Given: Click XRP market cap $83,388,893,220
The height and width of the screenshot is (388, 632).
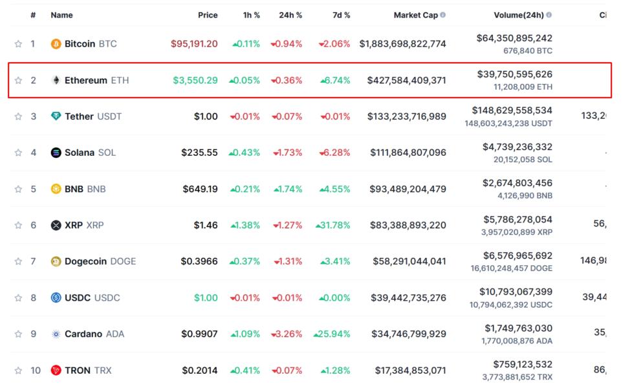Looking at the screenshot, I should pyautogui.click(x=408, y=225).
